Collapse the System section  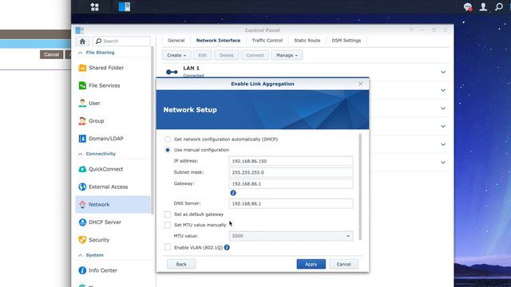[x=80, y=255]
